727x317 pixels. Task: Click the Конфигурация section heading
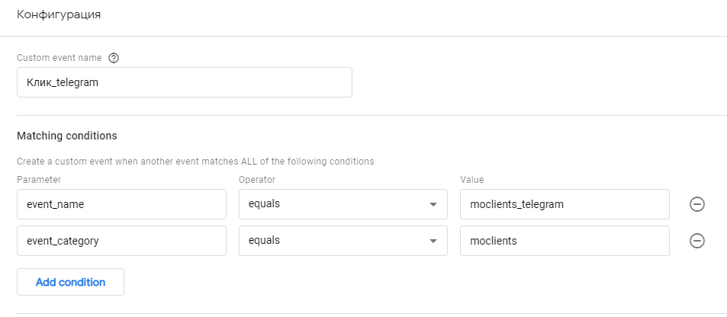click(x=59, y=14)
